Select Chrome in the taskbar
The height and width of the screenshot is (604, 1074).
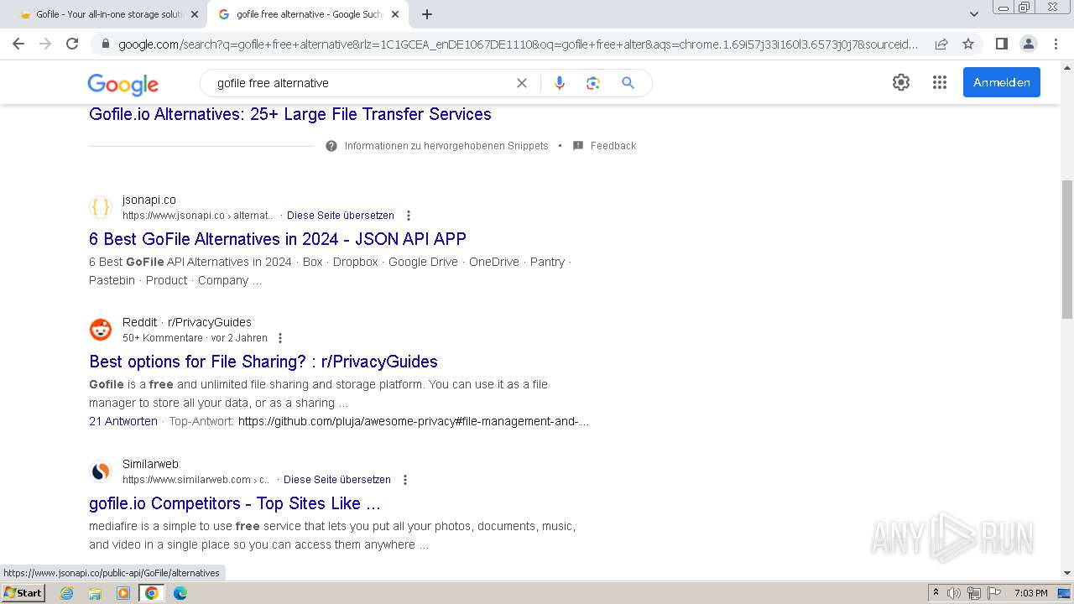152,593
